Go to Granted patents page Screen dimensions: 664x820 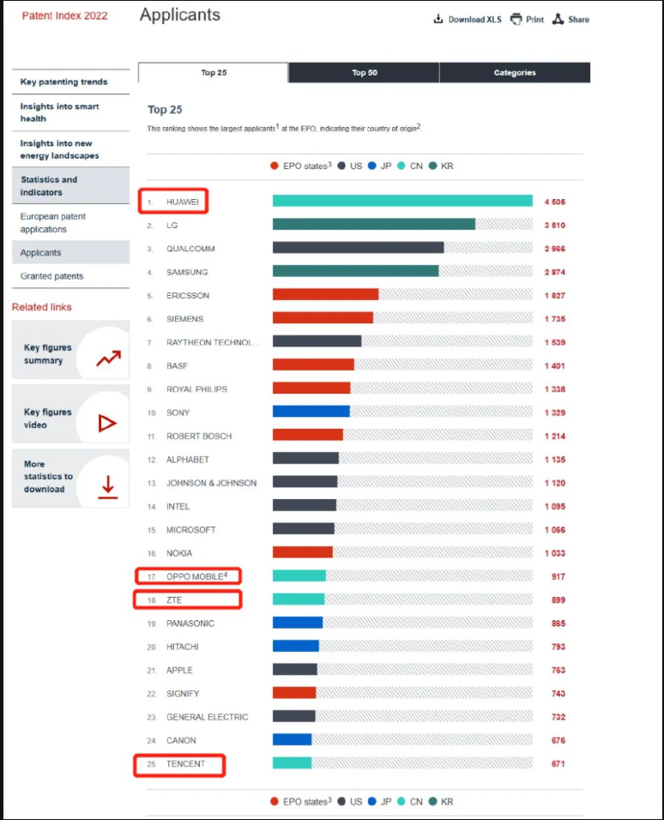pos(52,276)
